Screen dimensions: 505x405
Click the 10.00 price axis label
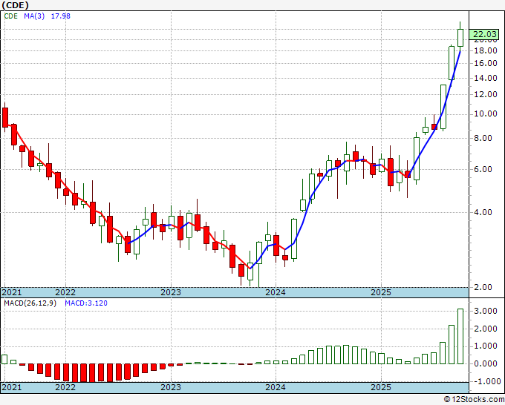pyautogui.click(x=486, y=114)
